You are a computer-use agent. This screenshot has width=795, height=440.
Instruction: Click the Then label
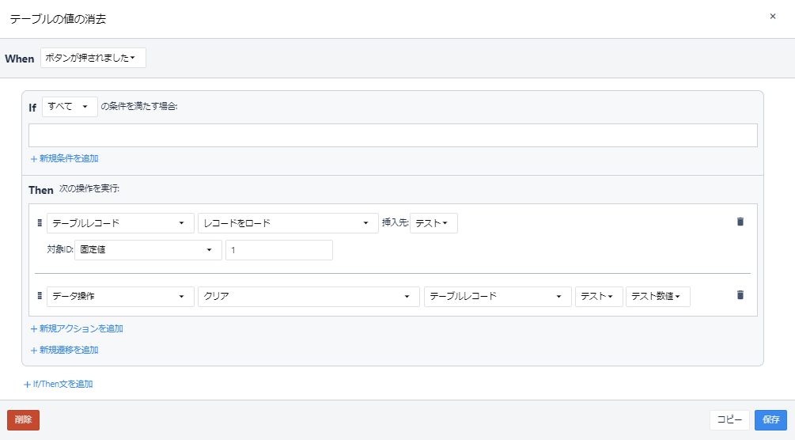click(x=41, y=190)
